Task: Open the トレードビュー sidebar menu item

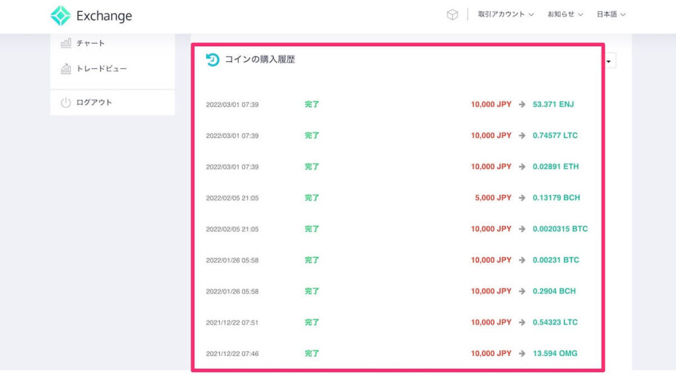Action: click(101, 69)
